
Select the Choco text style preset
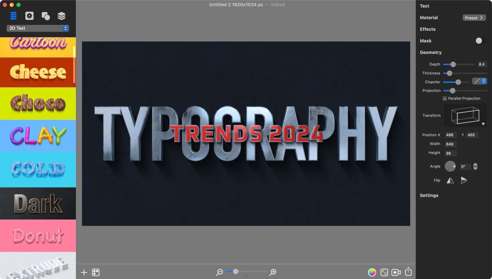(x=38, y=104)
